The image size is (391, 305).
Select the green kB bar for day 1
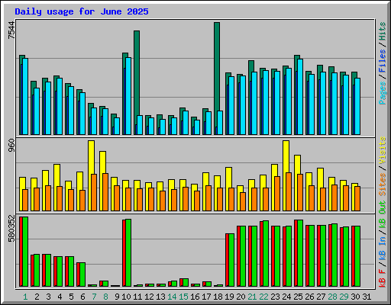pyautogui.click(x=25, y=252)
